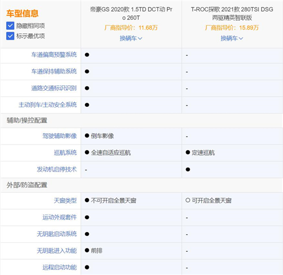
Task: Open the 车道偏离预警系统 link
Action: pos(54,55)
